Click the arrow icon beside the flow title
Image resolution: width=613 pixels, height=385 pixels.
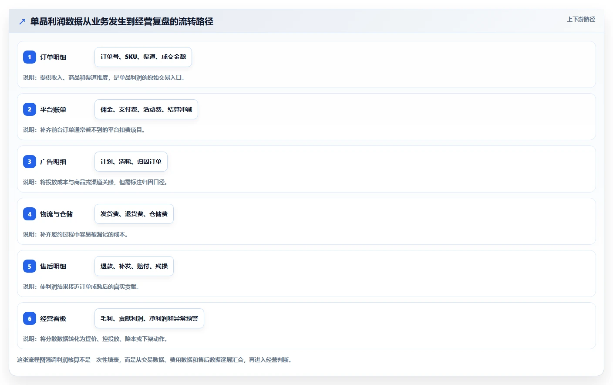point(22,22)
